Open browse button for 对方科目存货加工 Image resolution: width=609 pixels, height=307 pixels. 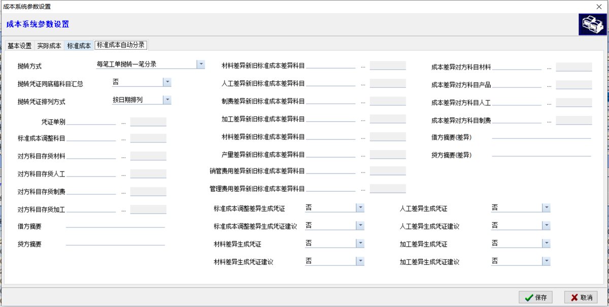123,210
